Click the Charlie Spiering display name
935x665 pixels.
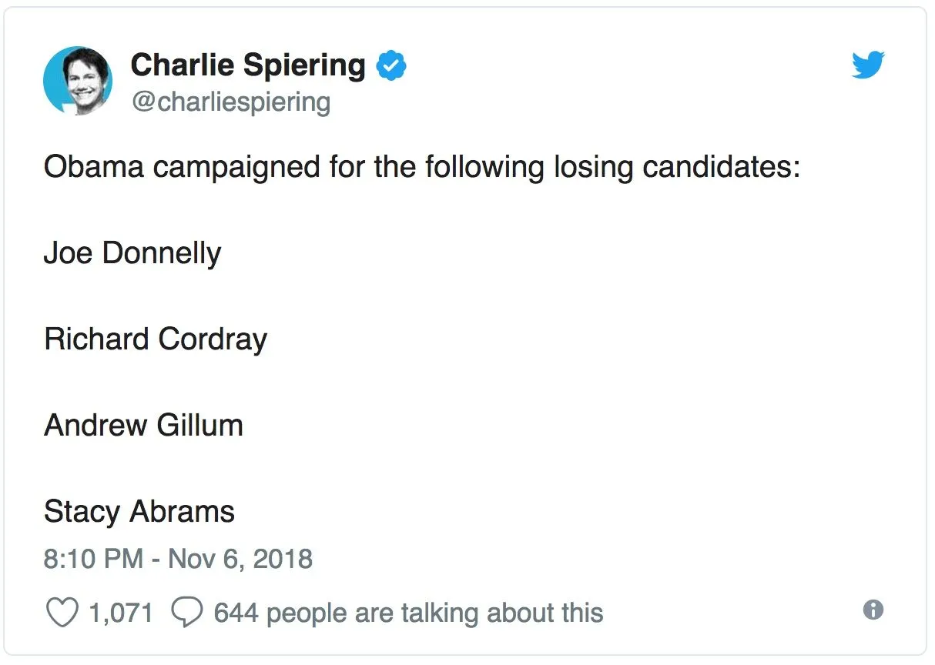[248, 65]
